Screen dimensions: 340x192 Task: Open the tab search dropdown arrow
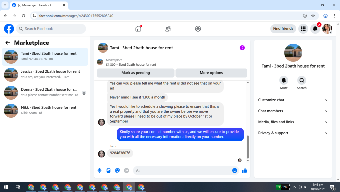tap(5, 5)
